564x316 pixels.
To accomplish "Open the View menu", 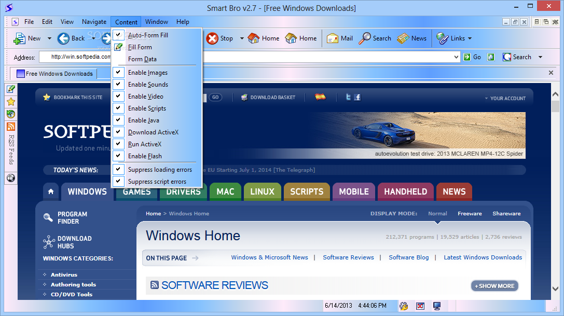I will 67,22.
